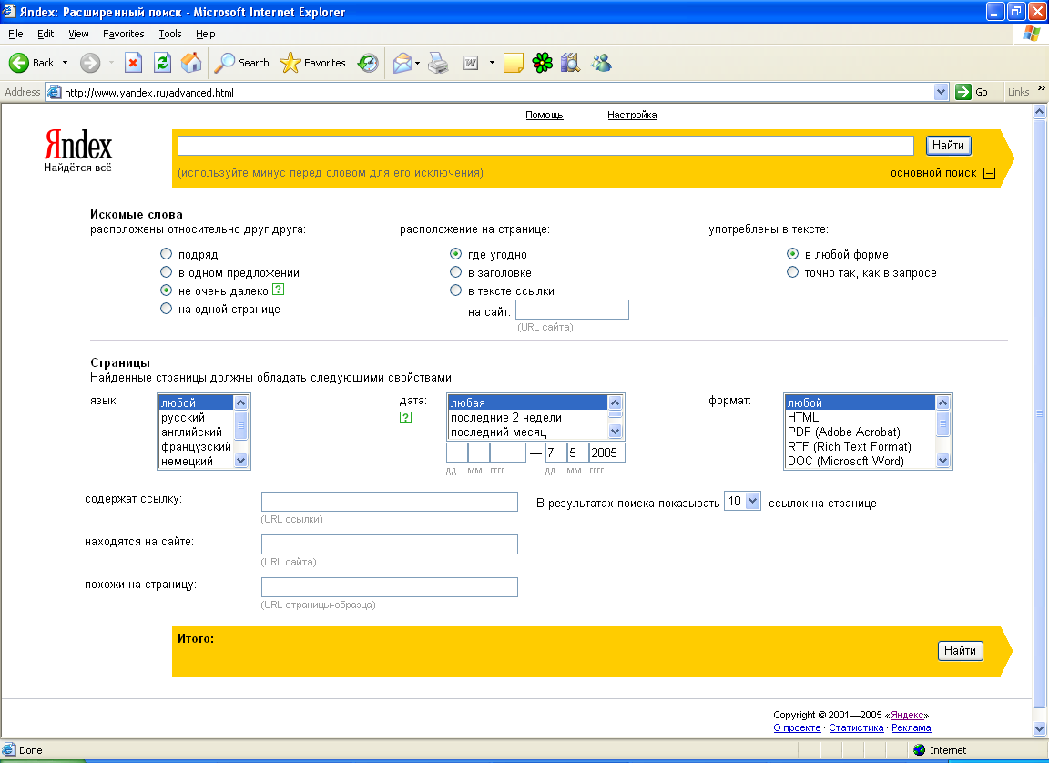Print the page with the printer icon

[x=438, y=63]
